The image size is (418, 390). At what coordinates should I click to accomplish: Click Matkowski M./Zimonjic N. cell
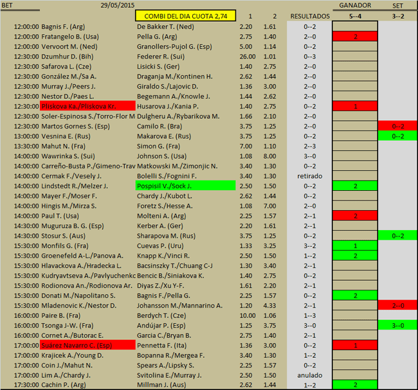click(x=177, y=166)
